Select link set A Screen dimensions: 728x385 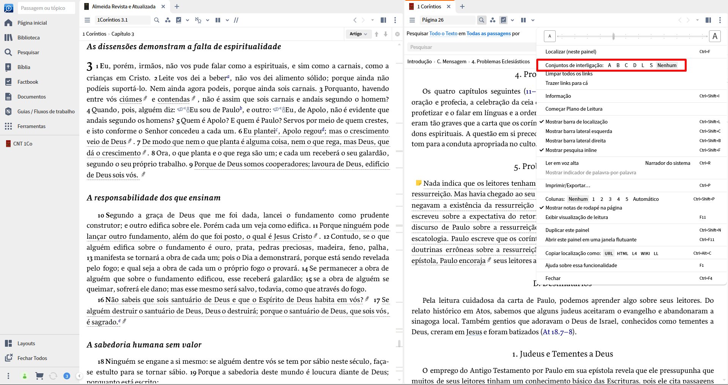(610, 65)
